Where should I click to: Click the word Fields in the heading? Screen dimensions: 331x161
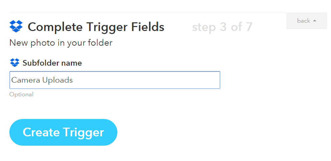(x=148, y=27)
